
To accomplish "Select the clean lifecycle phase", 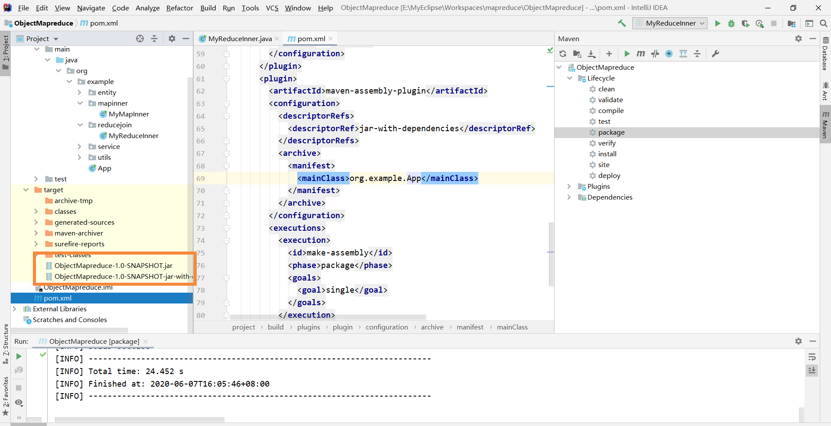I will [606, 89].
